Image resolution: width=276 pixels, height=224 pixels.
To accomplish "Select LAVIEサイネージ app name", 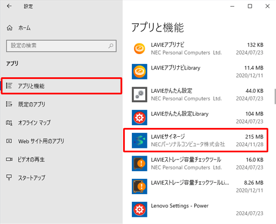I will 168,137.
